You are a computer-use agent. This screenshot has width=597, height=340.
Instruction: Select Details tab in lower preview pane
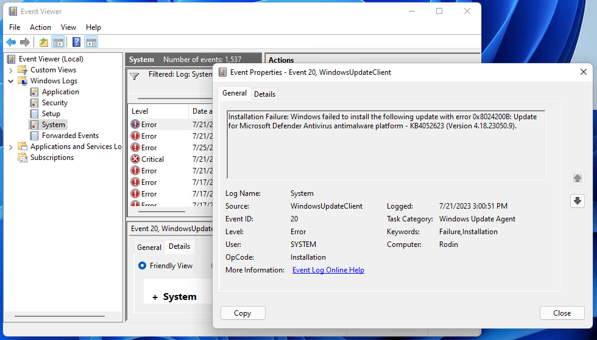(179, 246)
